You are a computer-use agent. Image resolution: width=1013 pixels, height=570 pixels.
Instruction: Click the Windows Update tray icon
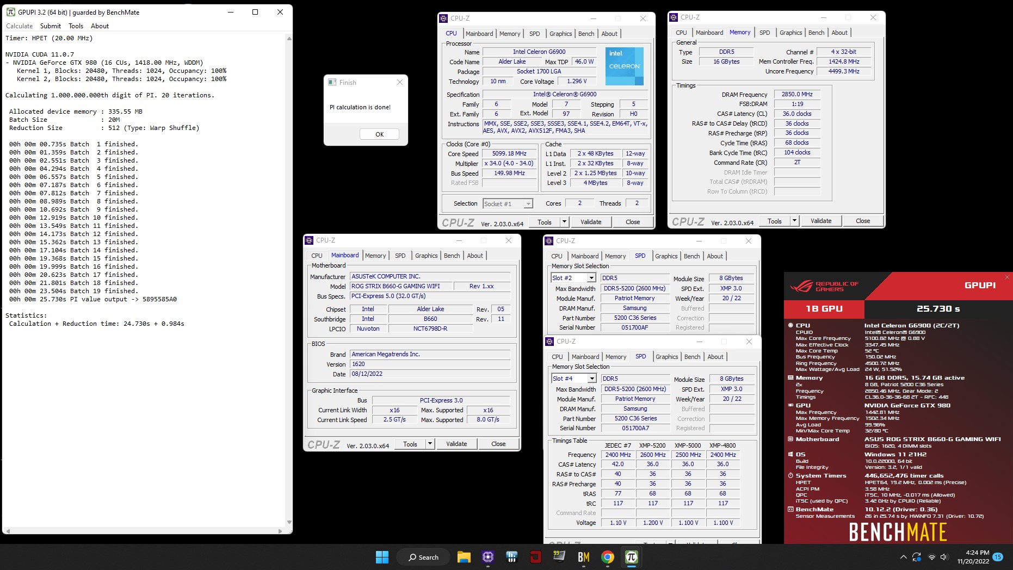[917, 557]
